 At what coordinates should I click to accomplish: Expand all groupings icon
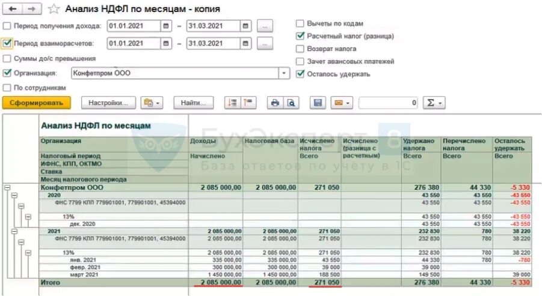[232, 103]
